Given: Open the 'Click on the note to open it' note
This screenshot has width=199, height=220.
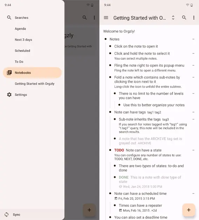Looking at the screenshot, I should 136,46.
